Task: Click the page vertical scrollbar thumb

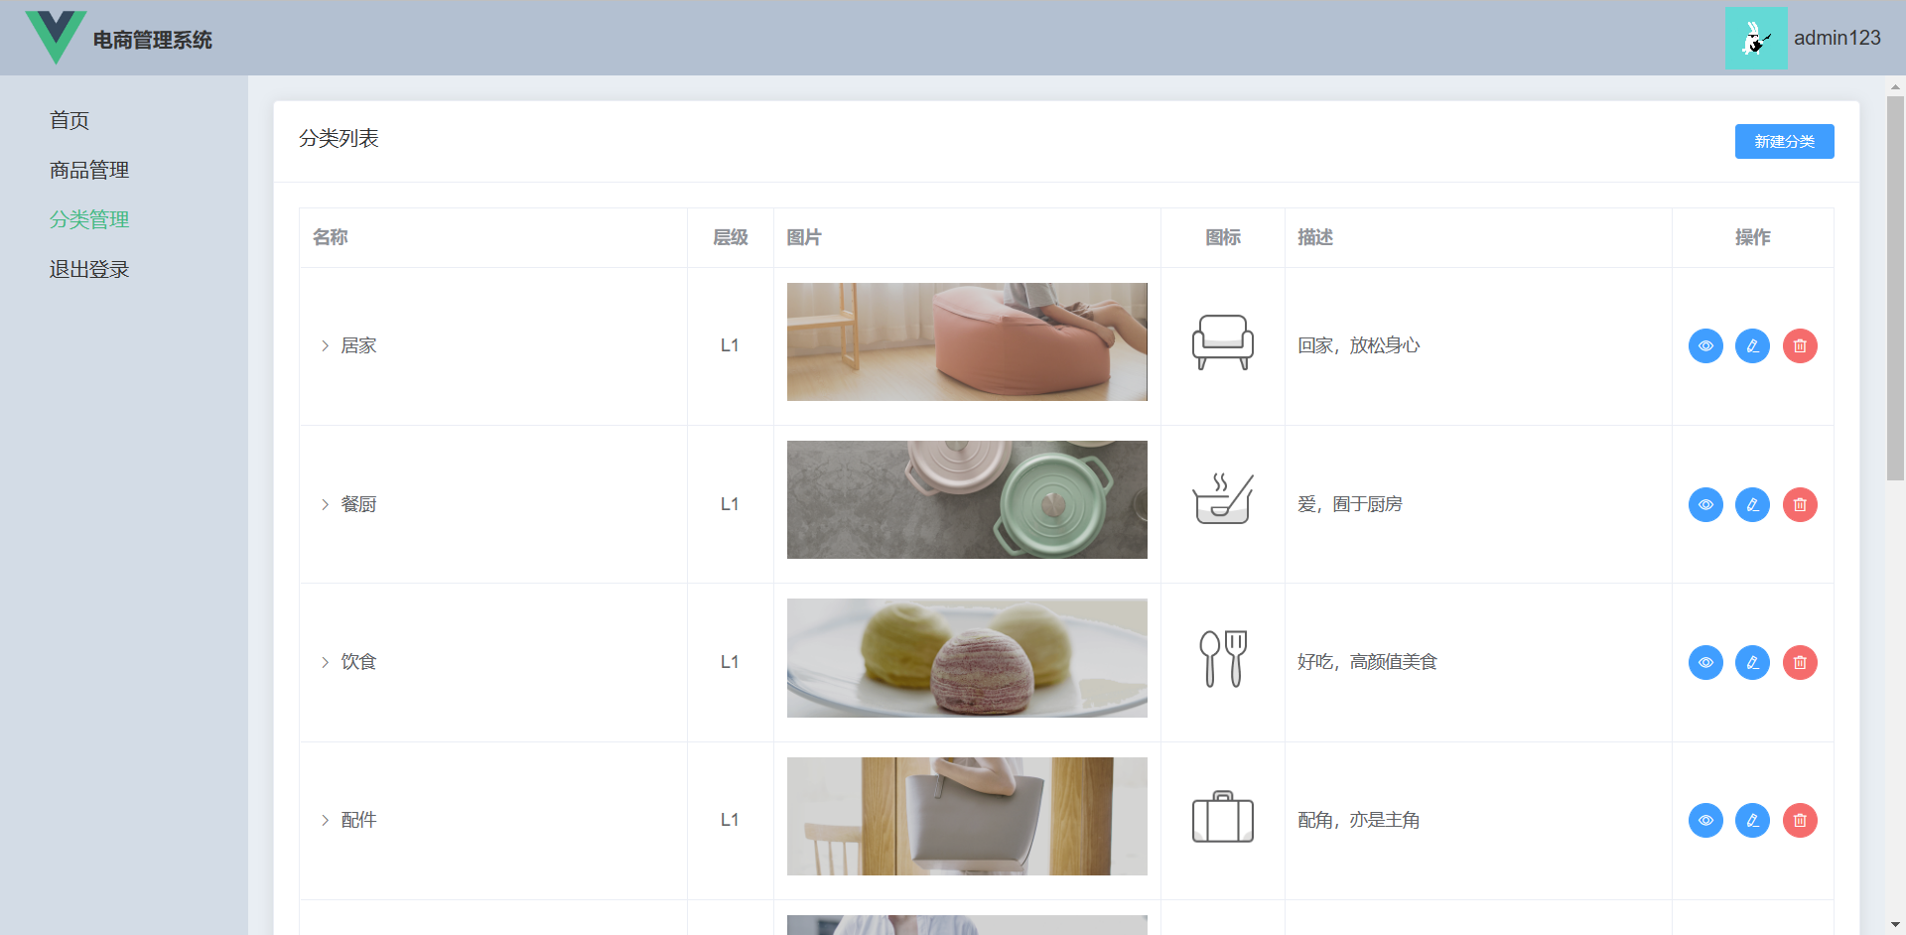Action: tap(1895, 288)
